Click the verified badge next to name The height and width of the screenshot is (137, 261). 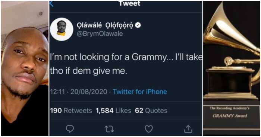pyautogui.click(x=138, y=25)
